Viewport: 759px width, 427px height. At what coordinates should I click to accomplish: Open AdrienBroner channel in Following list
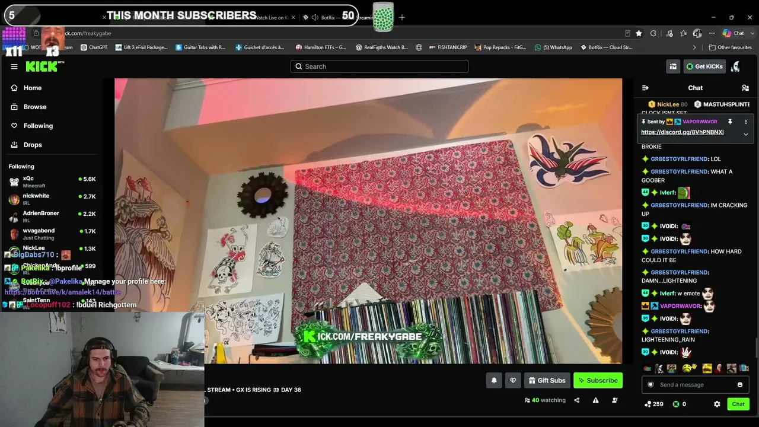point(52,216)
